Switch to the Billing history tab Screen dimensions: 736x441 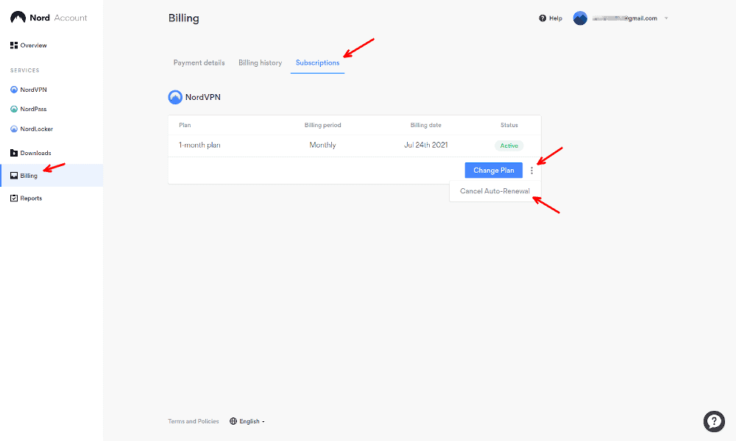[x=260, y=62]
